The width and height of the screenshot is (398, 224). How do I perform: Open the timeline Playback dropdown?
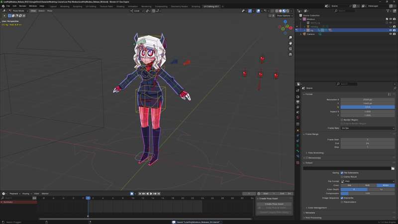15,194
